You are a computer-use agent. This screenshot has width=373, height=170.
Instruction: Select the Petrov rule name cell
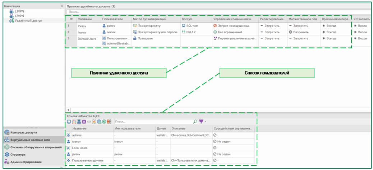click(88, 25)
